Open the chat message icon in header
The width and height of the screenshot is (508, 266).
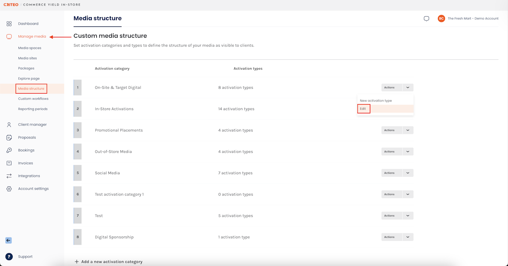coord(426,19)
